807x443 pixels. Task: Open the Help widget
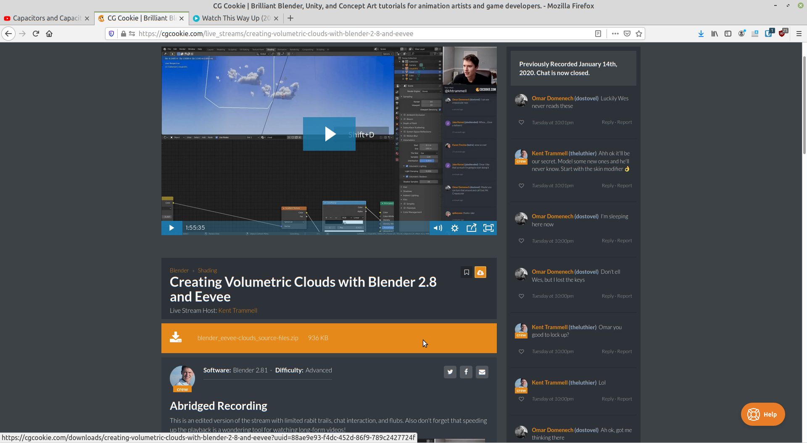click(763, 414)
